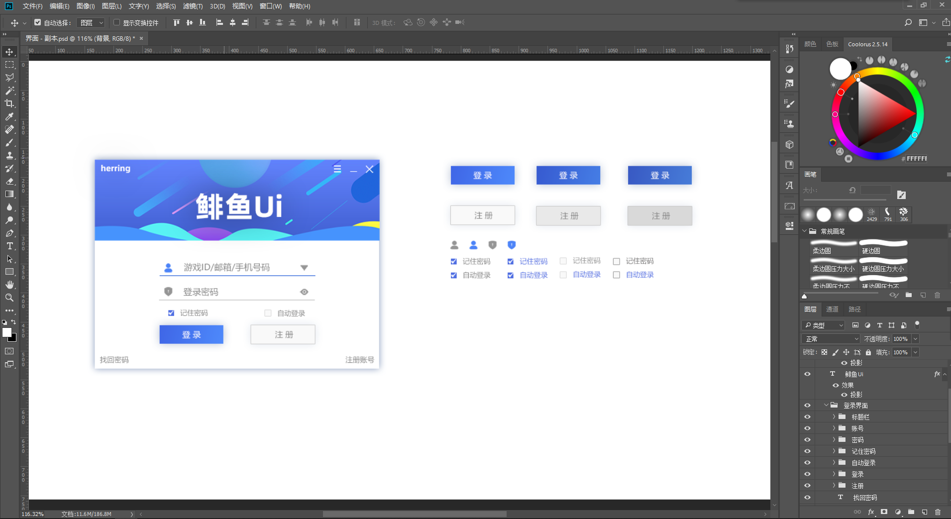Screen dimensions: 951x519
Task: Open the 窗口(W) menu
Action: (x=271, y=6)
